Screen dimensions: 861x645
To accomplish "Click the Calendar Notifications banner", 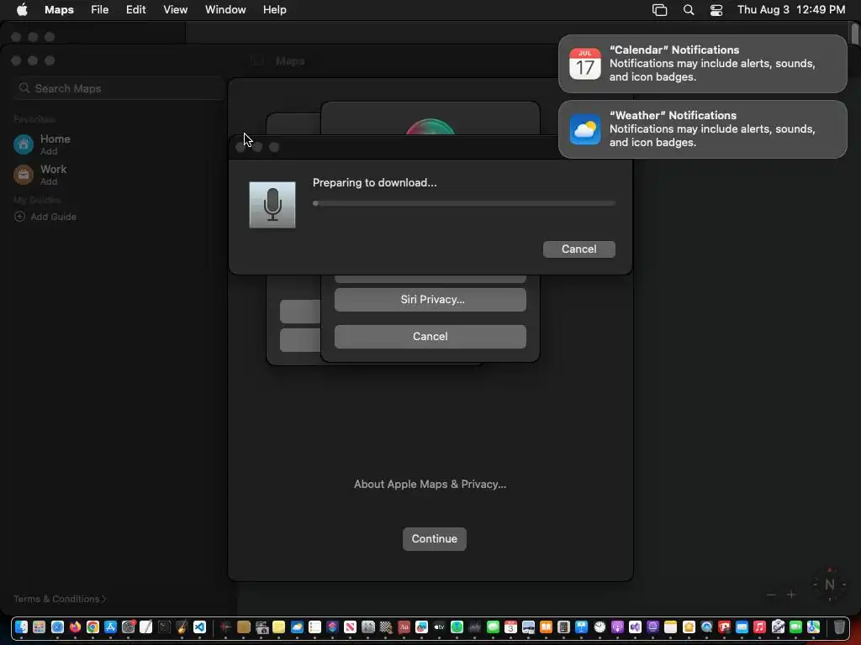I will click(x=702, y=64).
